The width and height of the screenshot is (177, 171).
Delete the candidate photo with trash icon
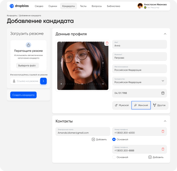(107, 43)
